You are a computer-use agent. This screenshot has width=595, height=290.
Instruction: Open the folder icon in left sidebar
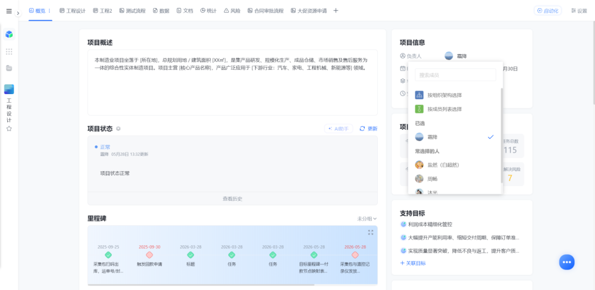(x=9, y=68)
